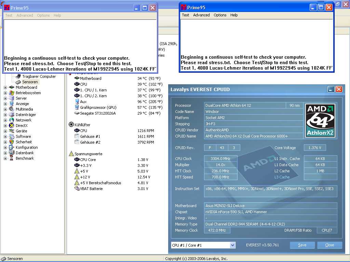
Task: Minimize the Lavalys EVEREST CPUID window
Action: point(331,89)
